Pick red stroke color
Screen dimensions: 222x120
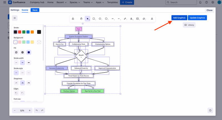[20, 32]
